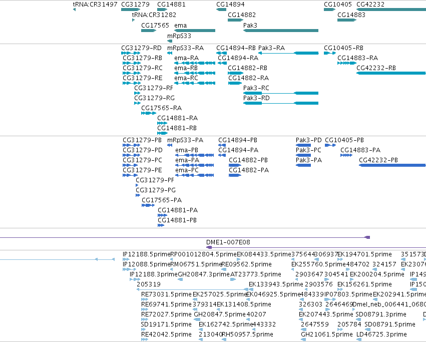Click the mRpS33-RA transcript label
426x342 pixels.
click(185, 48)
